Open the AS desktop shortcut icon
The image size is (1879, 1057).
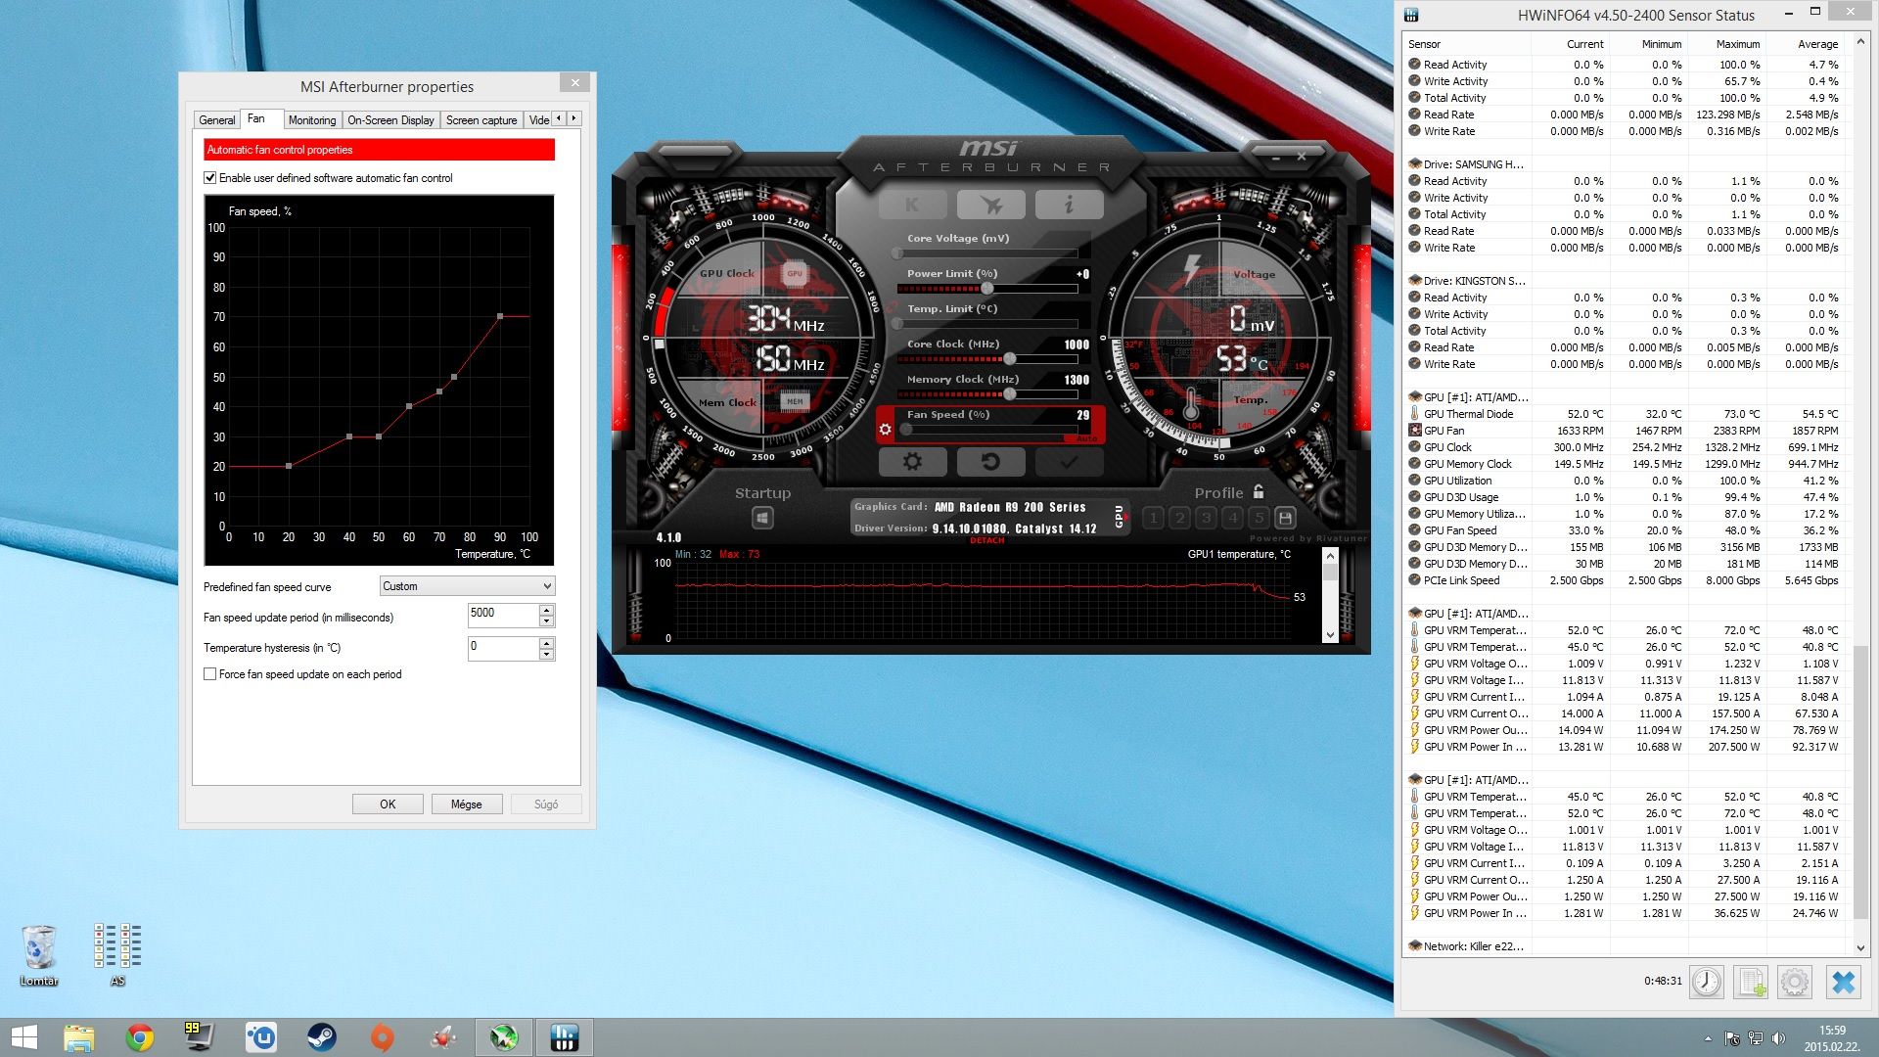click(x=117, y=954)
